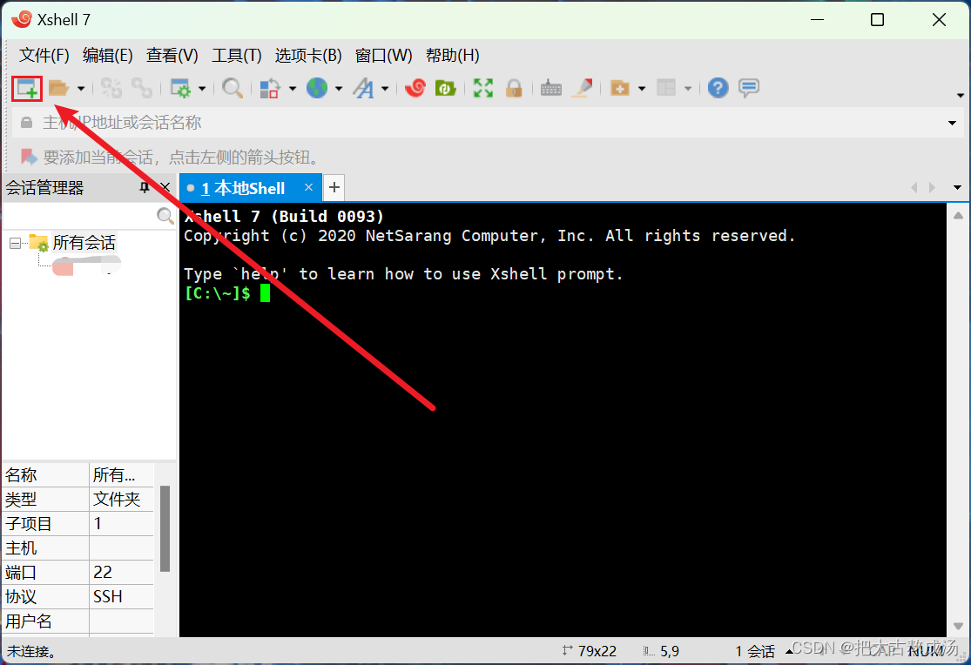Image resolution: width=971 pixels, height=665 pixels.
Task: Open the Font dropdown arrow
Action: coord(385,89)
